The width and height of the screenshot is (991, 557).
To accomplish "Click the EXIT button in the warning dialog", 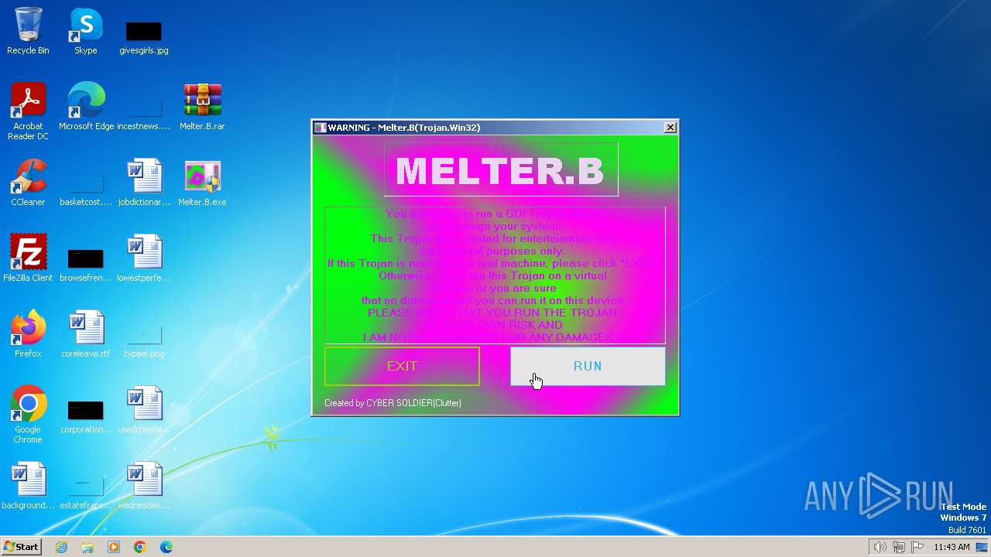I will 402,366.
